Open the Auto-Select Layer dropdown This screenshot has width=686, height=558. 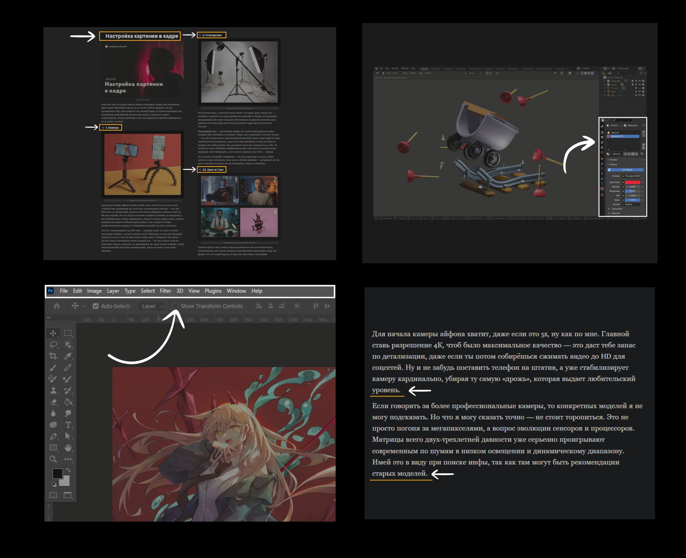pos(152,306)
